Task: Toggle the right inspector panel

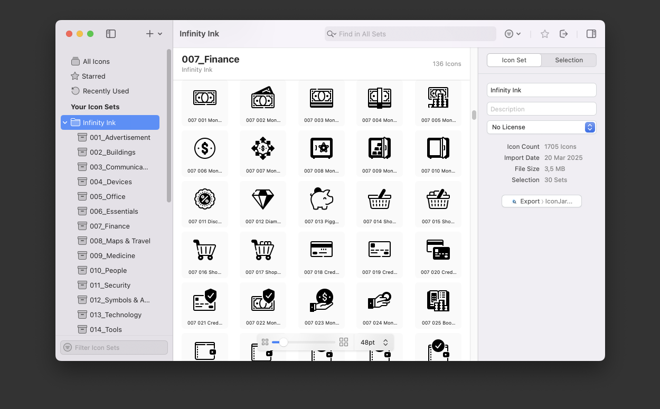Action: (x=591, y=34)
